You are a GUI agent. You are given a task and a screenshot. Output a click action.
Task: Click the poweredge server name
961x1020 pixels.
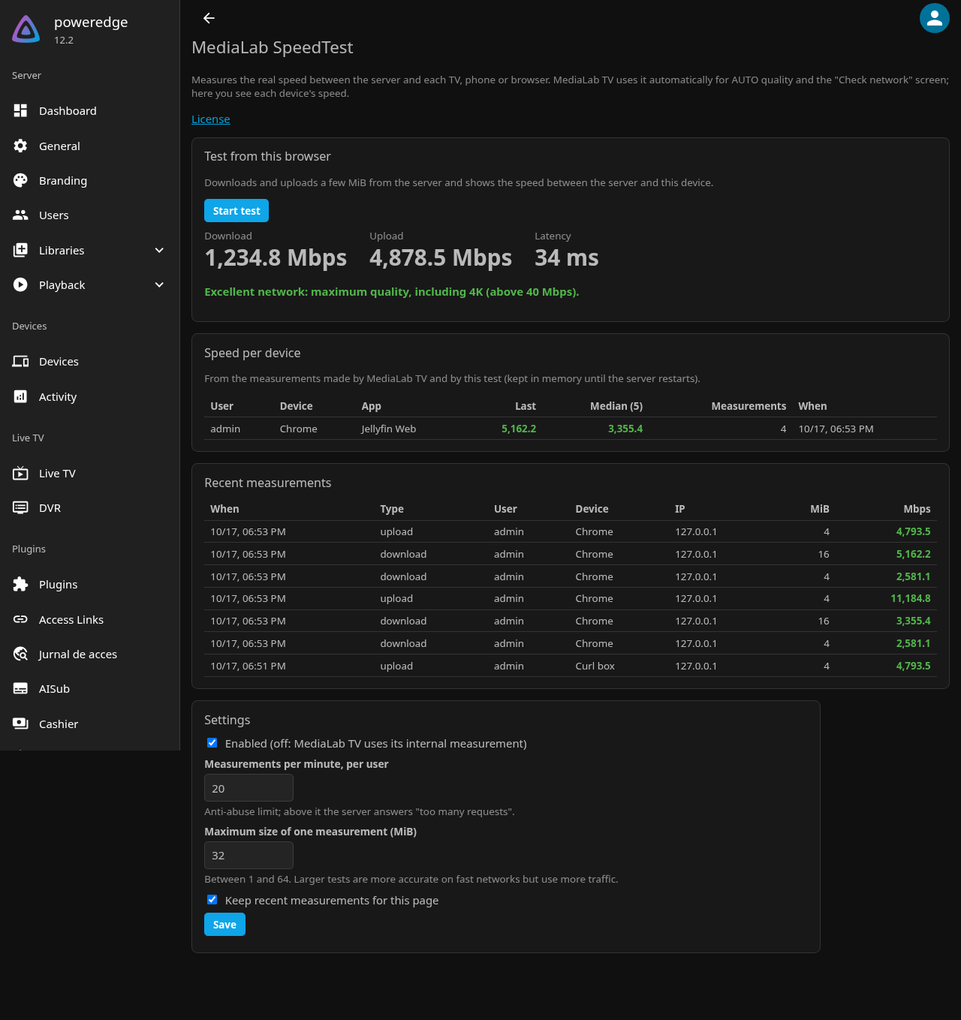(x=91, y=22)
